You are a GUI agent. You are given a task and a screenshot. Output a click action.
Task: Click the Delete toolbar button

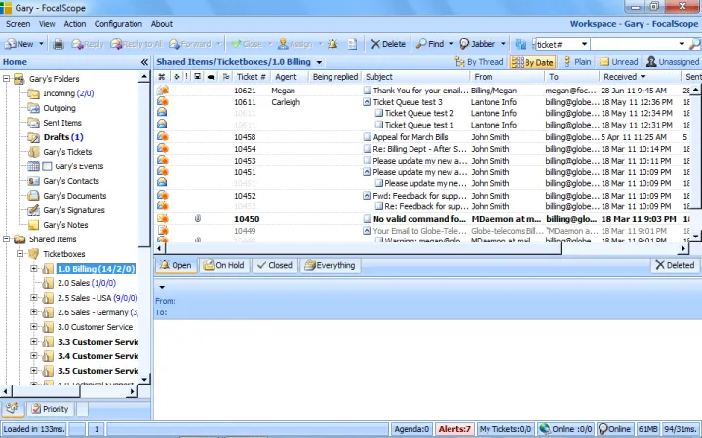click(388, 44)
